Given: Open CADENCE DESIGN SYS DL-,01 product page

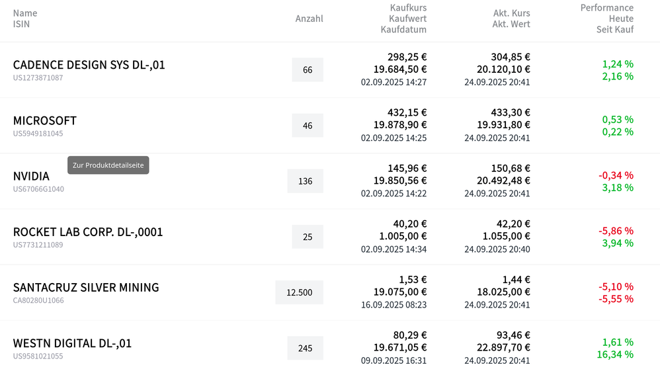Looking at the screenshot, I should point(89,65).
